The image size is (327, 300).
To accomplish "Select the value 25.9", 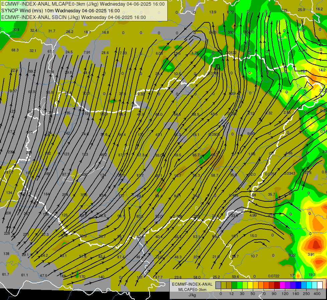I will [x=301, y=10].
